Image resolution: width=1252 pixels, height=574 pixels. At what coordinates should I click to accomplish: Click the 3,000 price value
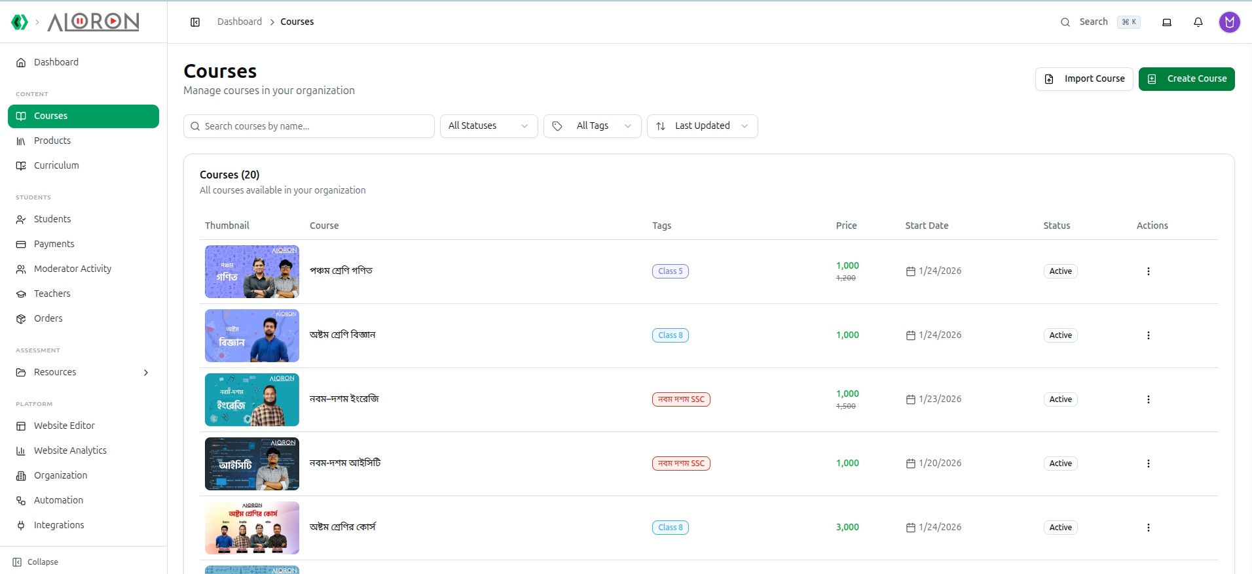pyautogui.click(x=847, y=528)
